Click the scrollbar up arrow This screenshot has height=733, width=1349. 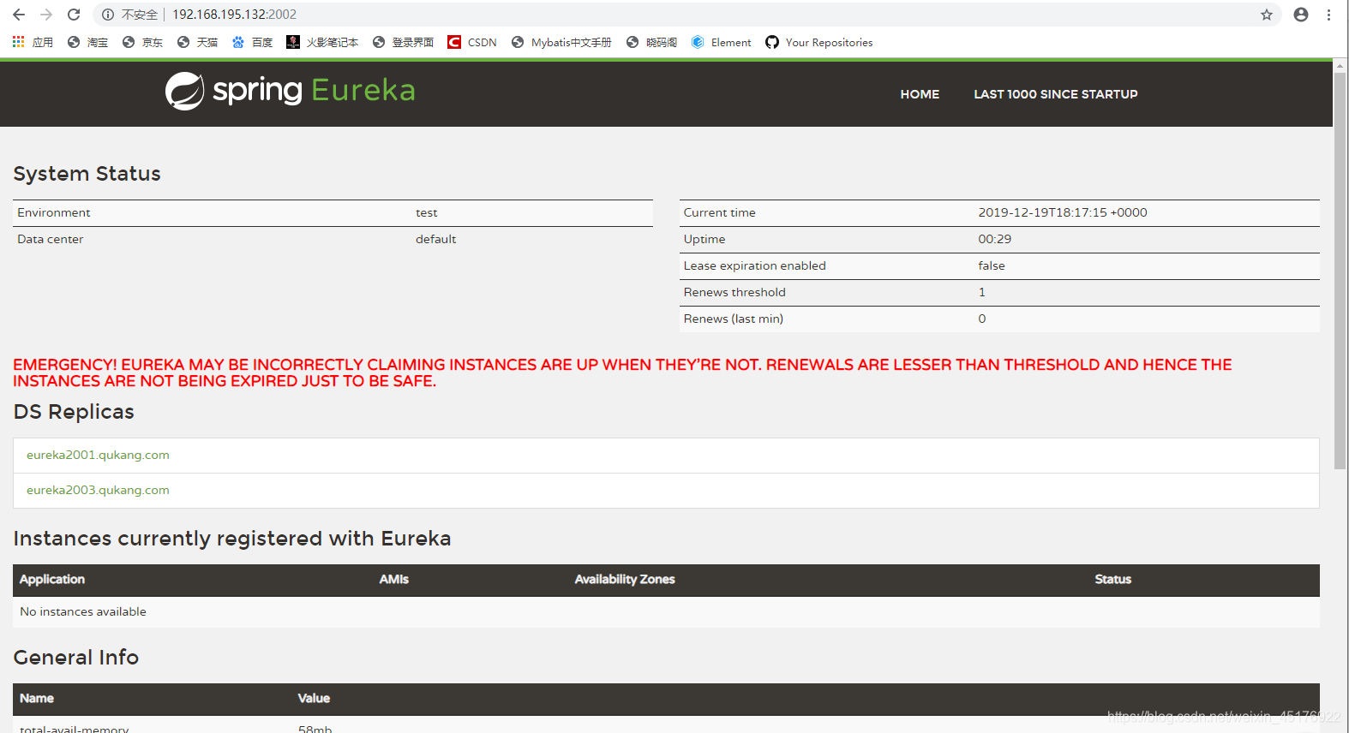coord(1340,65)
